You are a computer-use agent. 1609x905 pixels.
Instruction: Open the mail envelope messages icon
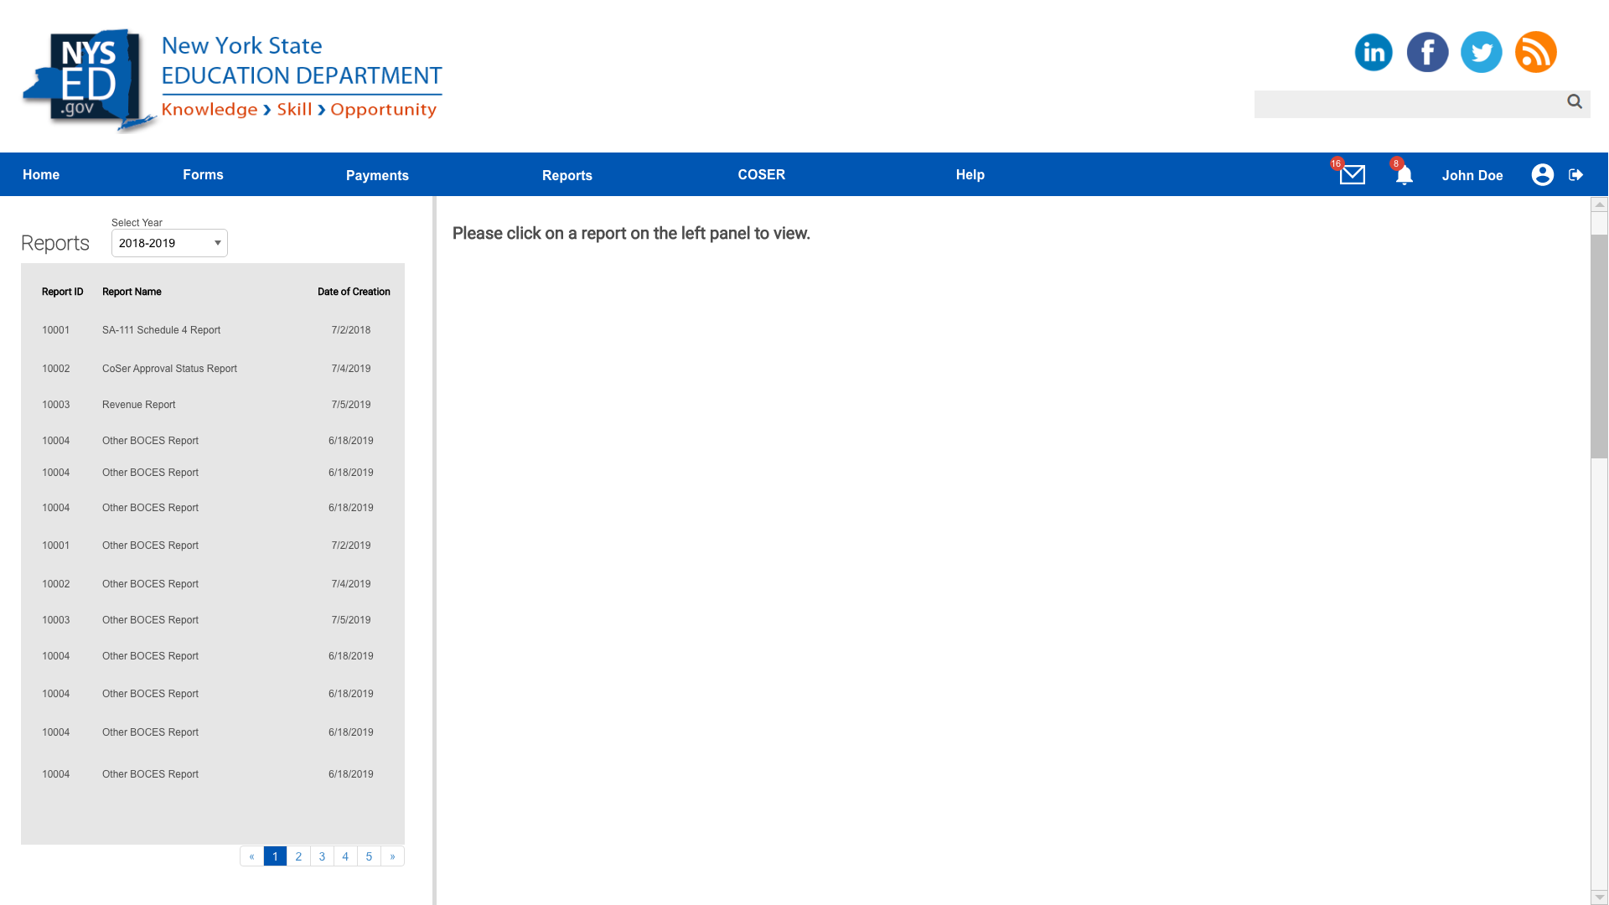coord(1352,174)
